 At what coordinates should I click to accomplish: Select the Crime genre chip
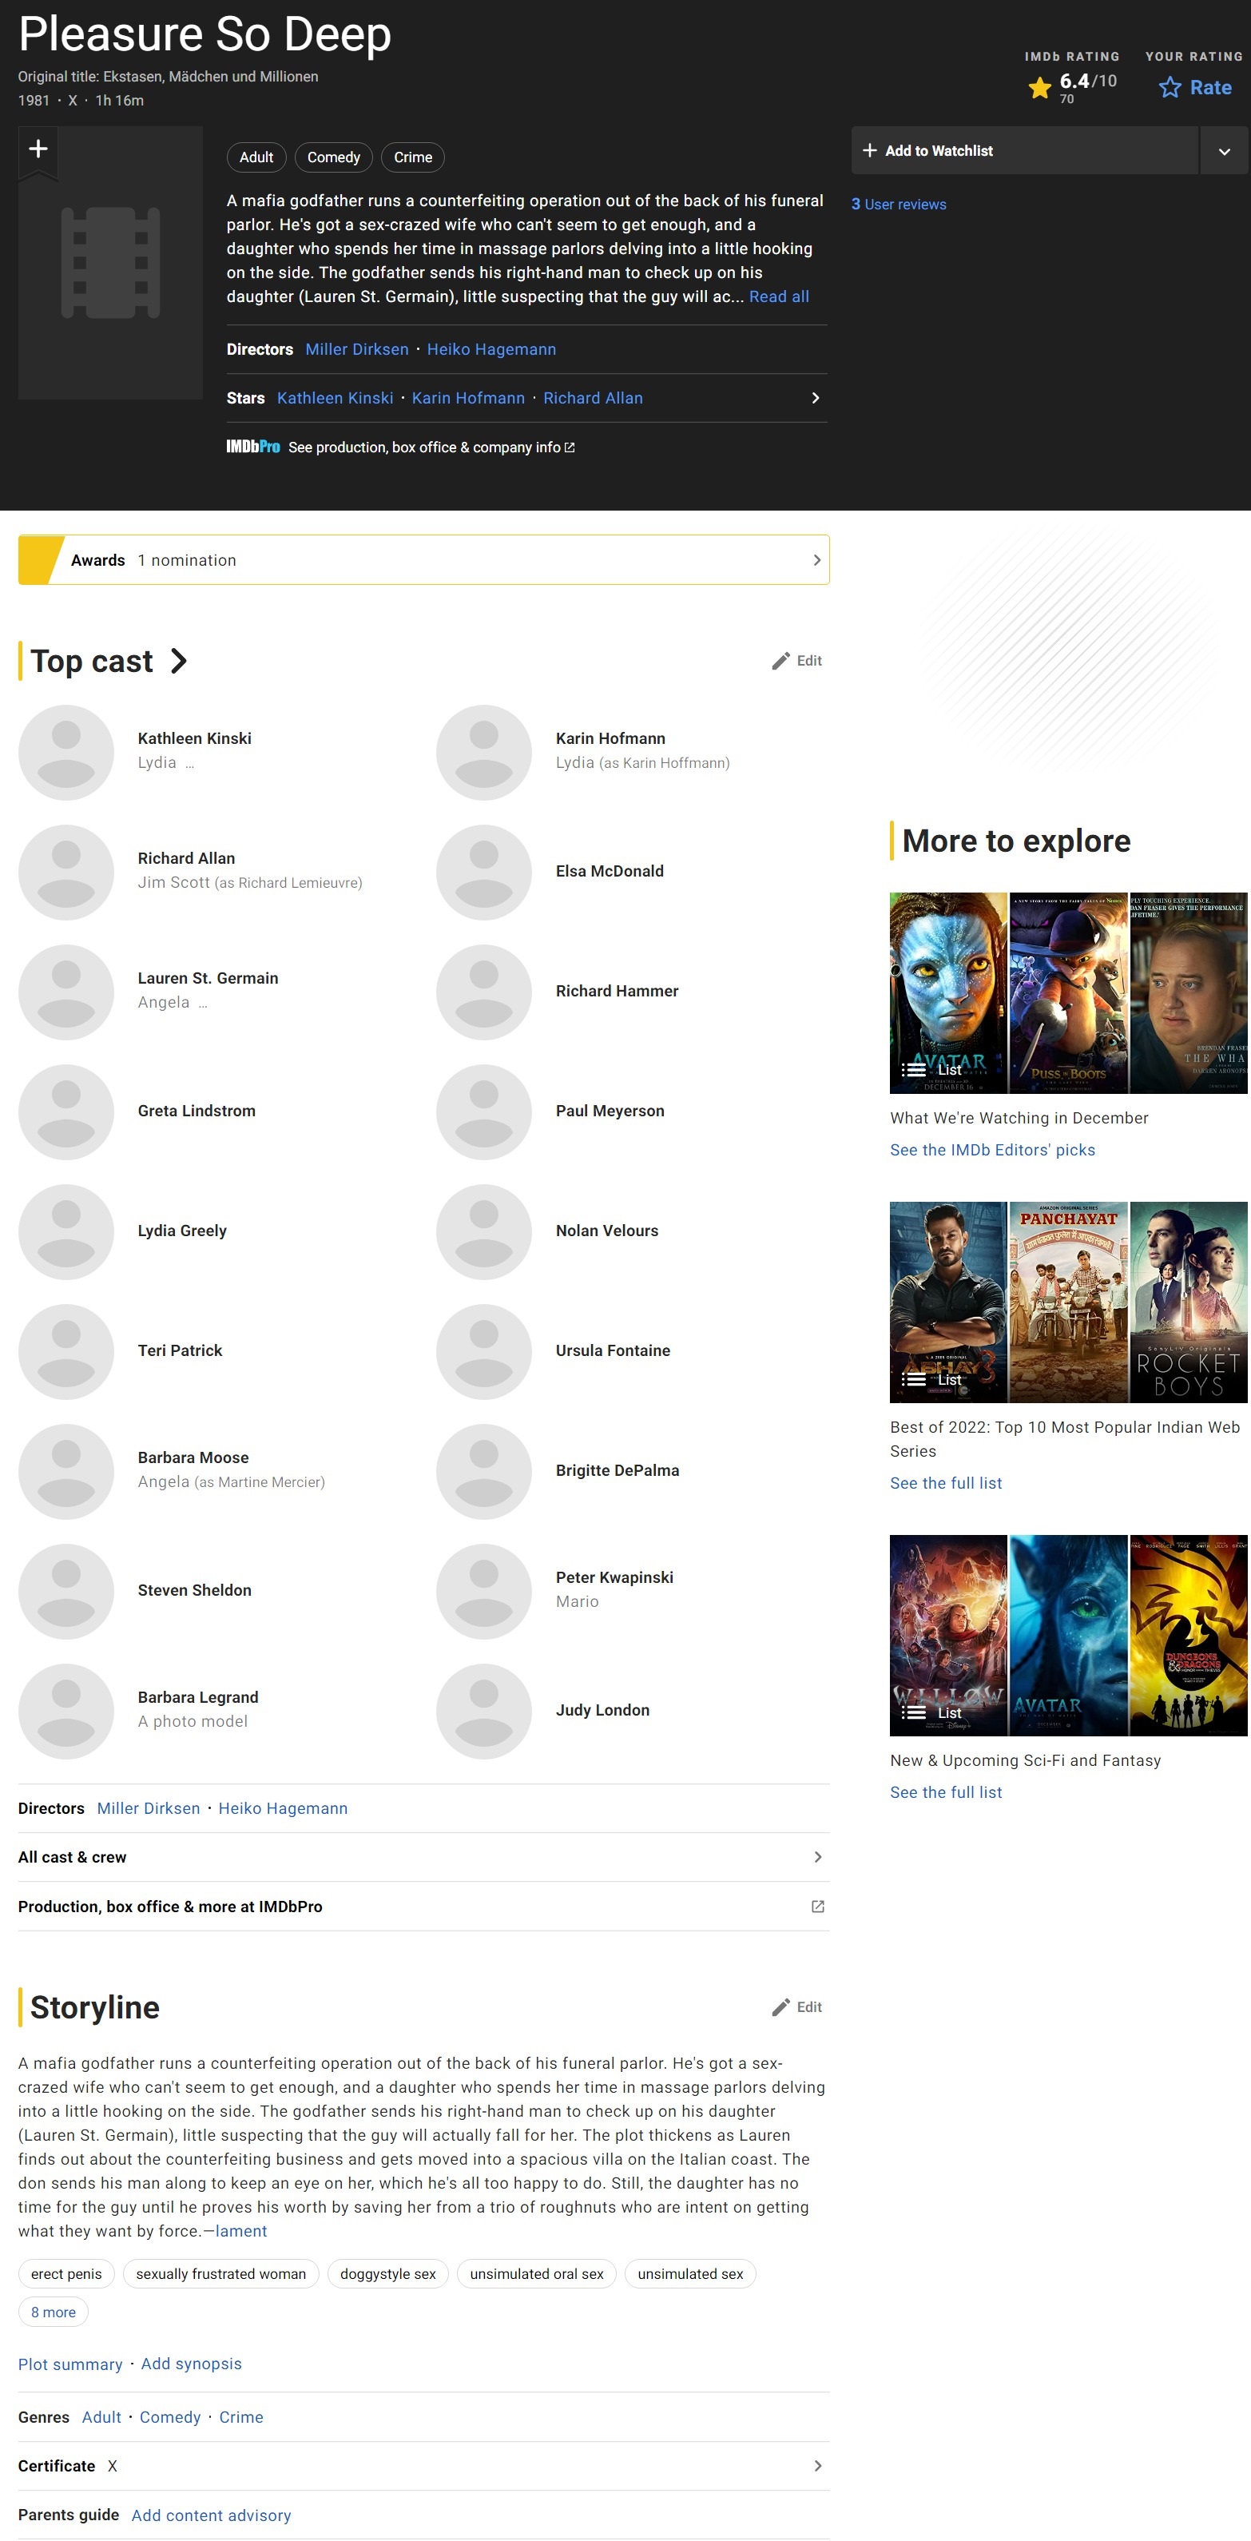(x=413, y=158)
